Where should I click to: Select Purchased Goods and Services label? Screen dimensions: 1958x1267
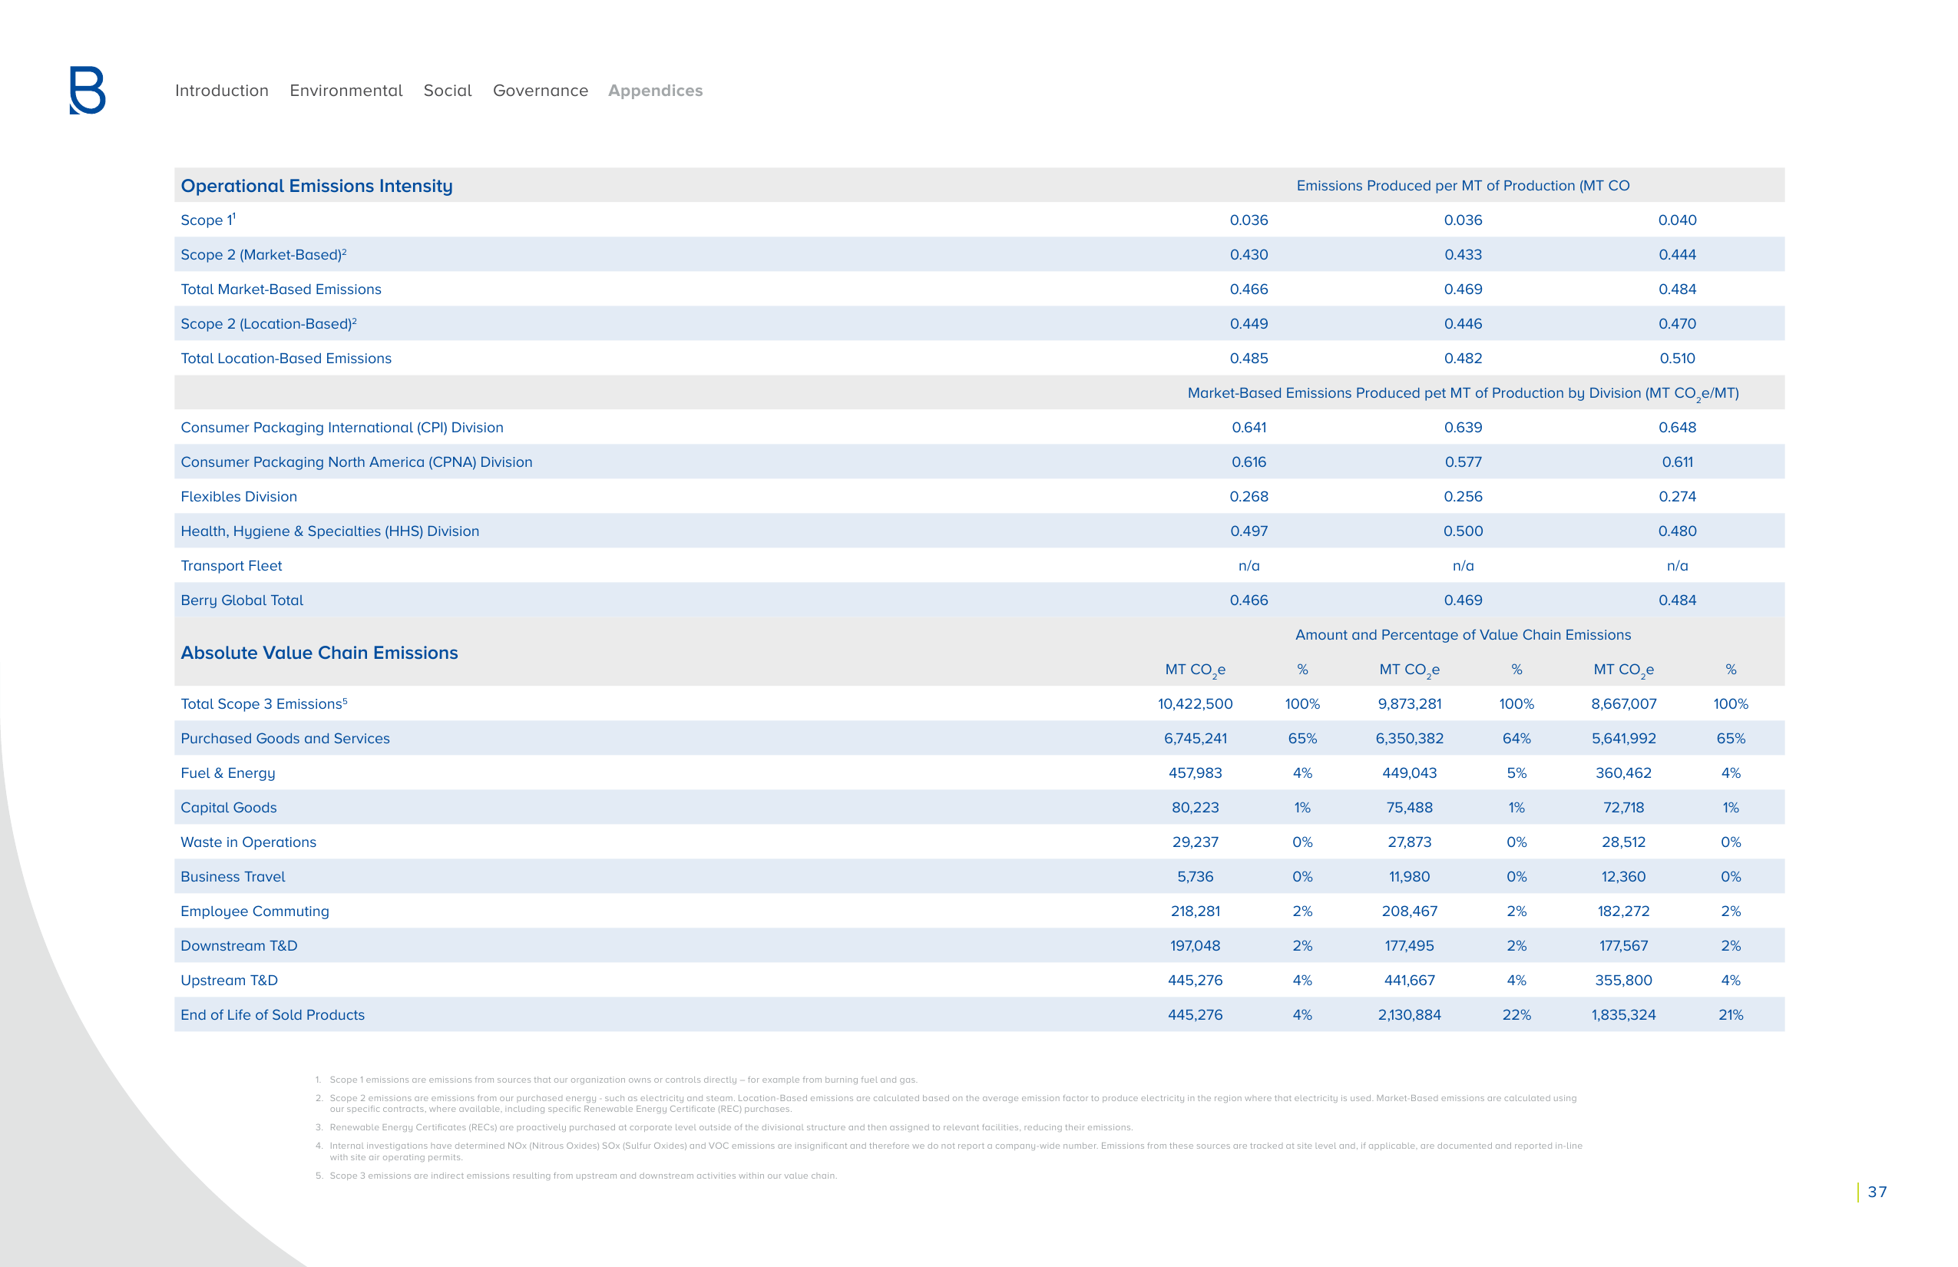pyautogui.click(x=286, y=738)
